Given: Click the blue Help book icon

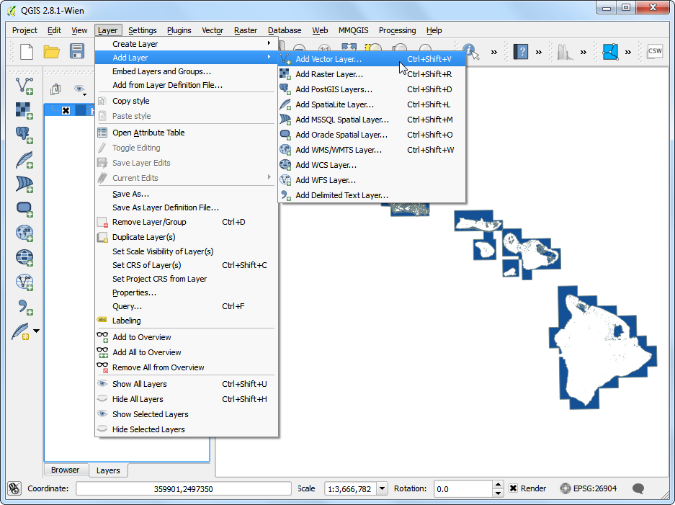Looking at the screenshot, I should coord(520,52).
